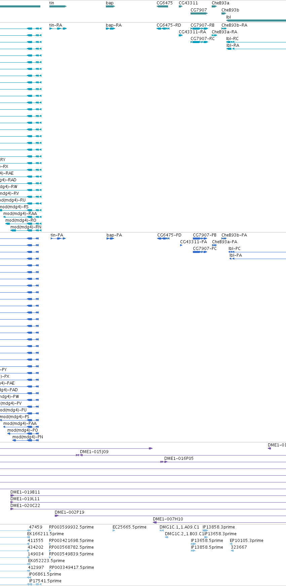
Task: Click the DME1-020C22 BAC label
Action: coord(25,506)
